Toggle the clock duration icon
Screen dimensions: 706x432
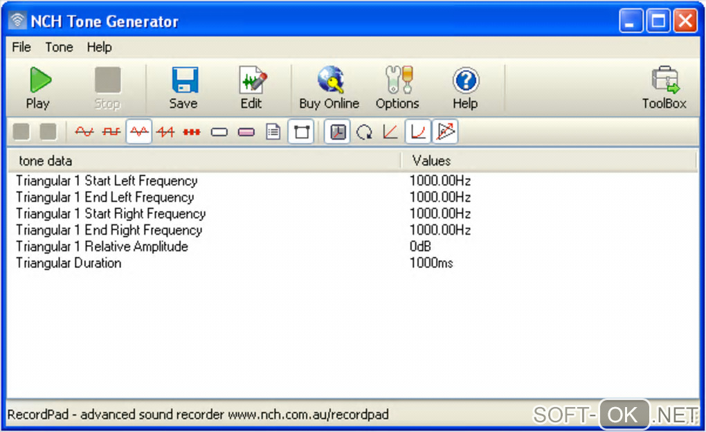coord(337,132)
